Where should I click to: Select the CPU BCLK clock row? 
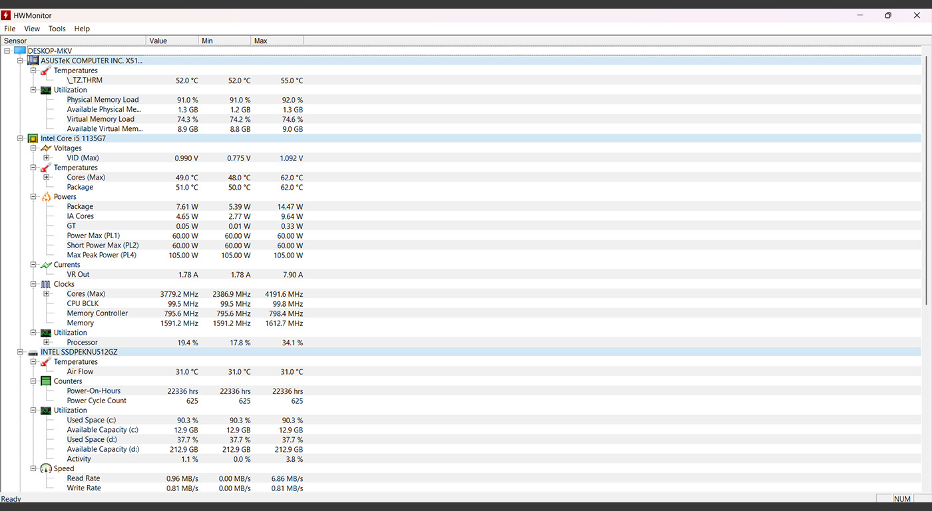(x=460, y=303)
